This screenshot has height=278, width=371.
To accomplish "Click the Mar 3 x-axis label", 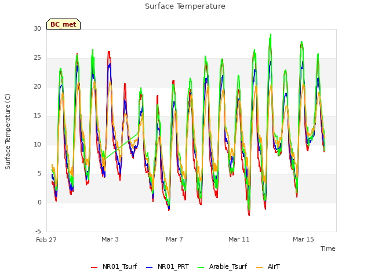I will click(x=110, y=239).
